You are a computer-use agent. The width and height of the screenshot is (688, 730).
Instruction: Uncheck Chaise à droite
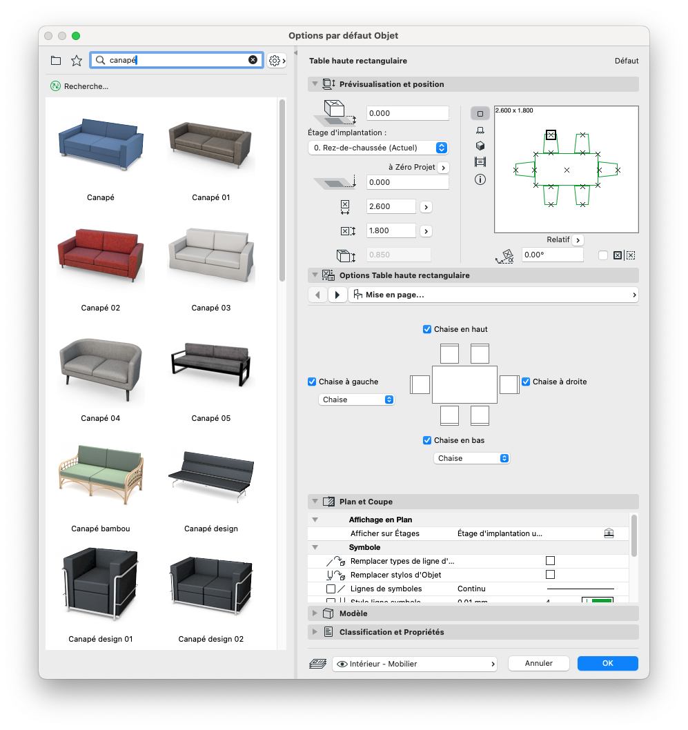click(526, 382)
